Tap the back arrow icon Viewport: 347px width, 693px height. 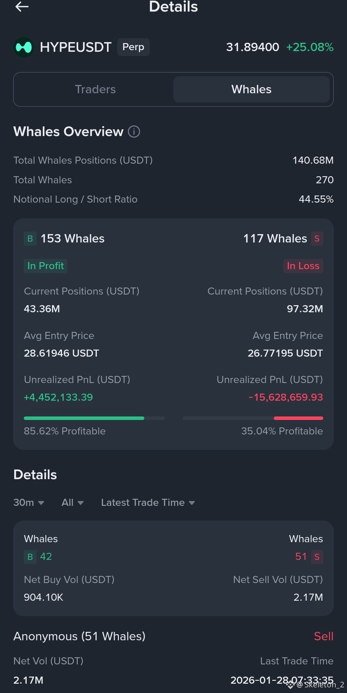tap(22, 6)
